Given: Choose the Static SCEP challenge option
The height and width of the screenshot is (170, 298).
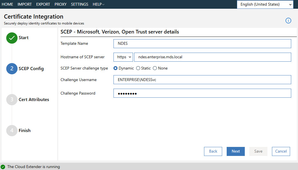Looking at the screenshot, I should coord(138,68).
